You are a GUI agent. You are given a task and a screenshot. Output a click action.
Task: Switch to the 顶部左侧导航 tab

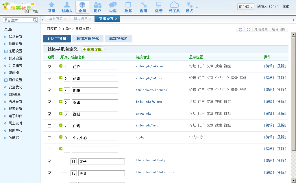[x=88, y=39]
